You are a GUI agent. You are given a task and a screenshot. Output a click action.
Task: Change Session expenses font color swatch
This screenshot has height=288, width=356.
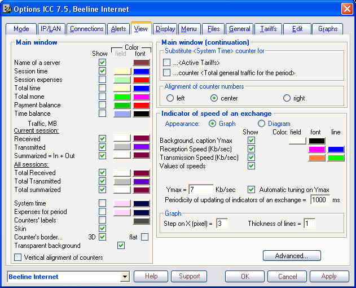[141, 80]
